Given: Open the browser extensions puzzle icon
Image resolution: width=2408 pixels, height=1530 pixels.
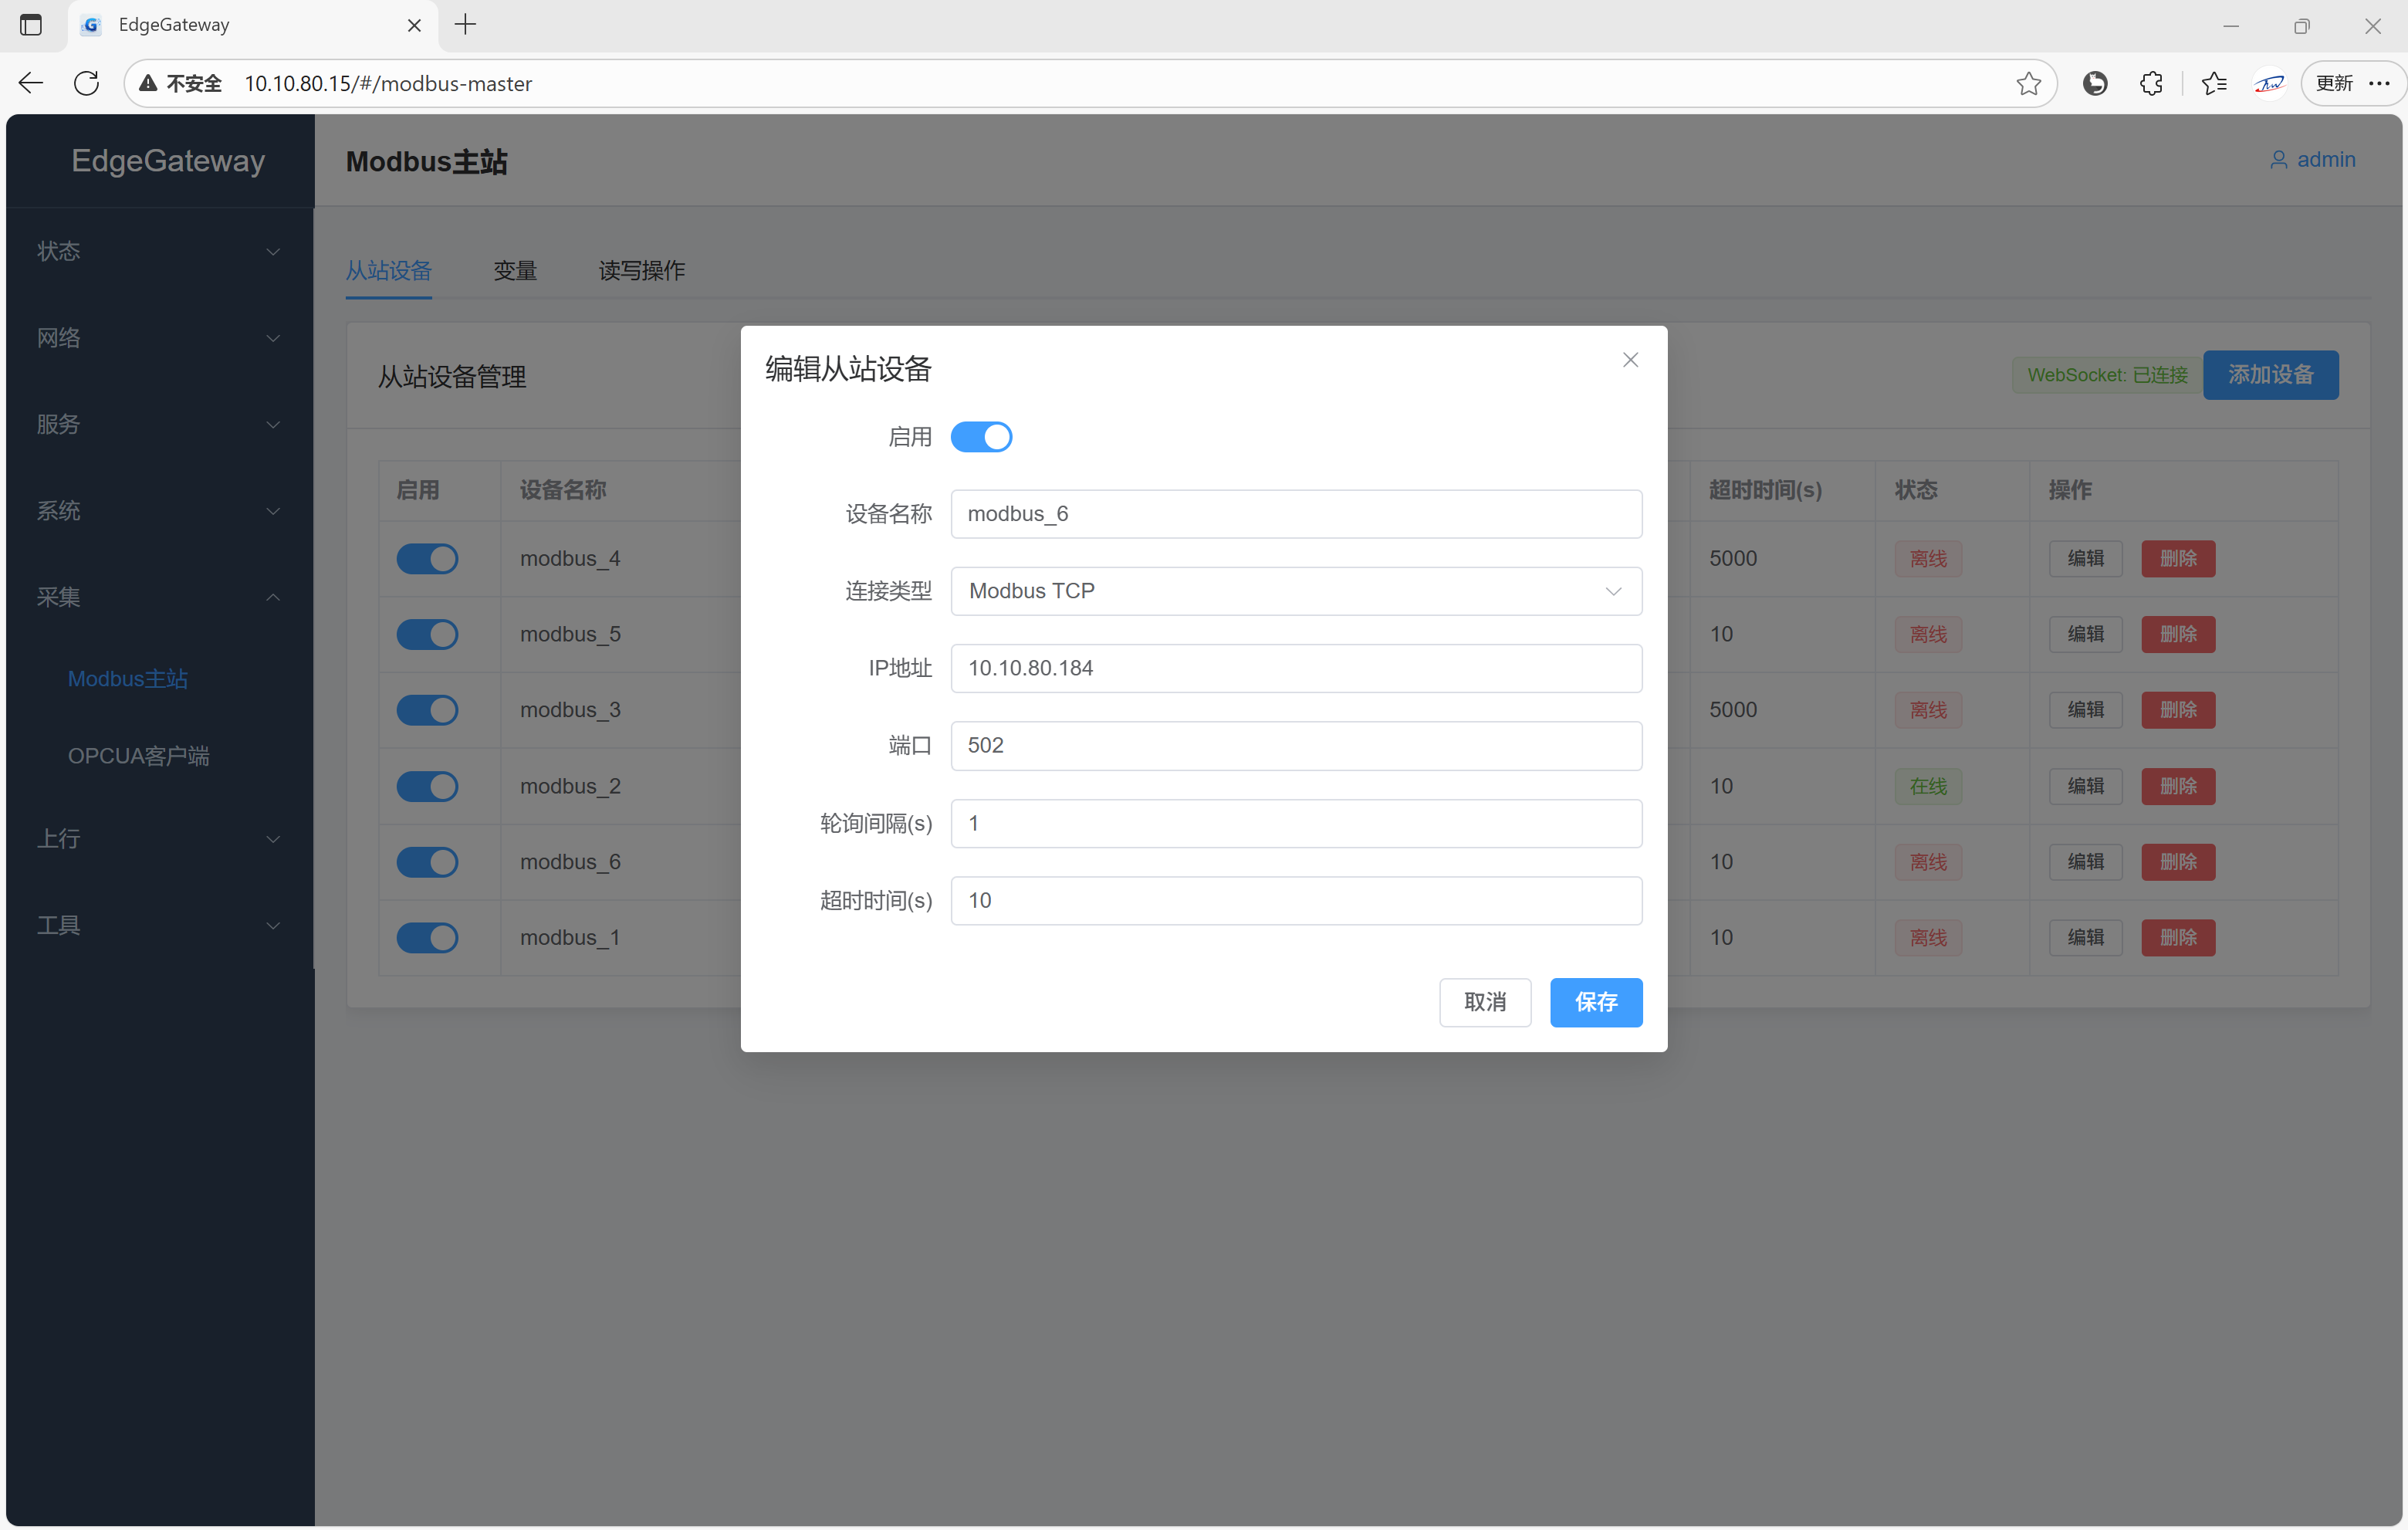Looking at the screenshot, I should click(2151, 83).
